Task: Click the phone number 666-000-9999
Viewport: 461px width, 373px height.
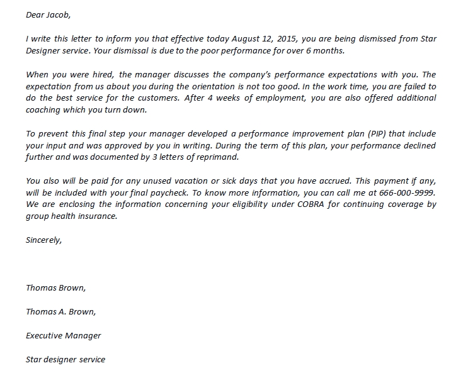Action: click(408, 194)
